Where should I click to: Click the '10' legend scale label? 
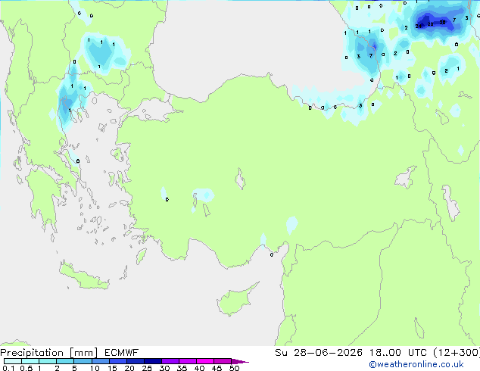[x=95, y=368]
